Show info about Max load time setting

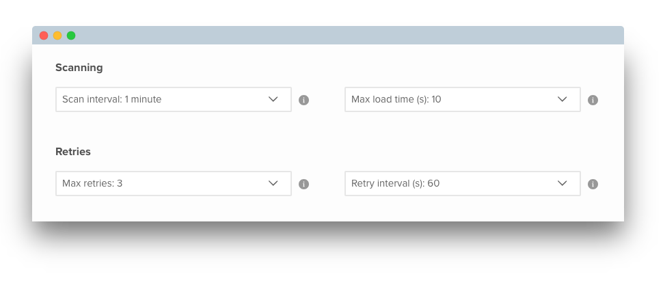click(x=593, y=100)
